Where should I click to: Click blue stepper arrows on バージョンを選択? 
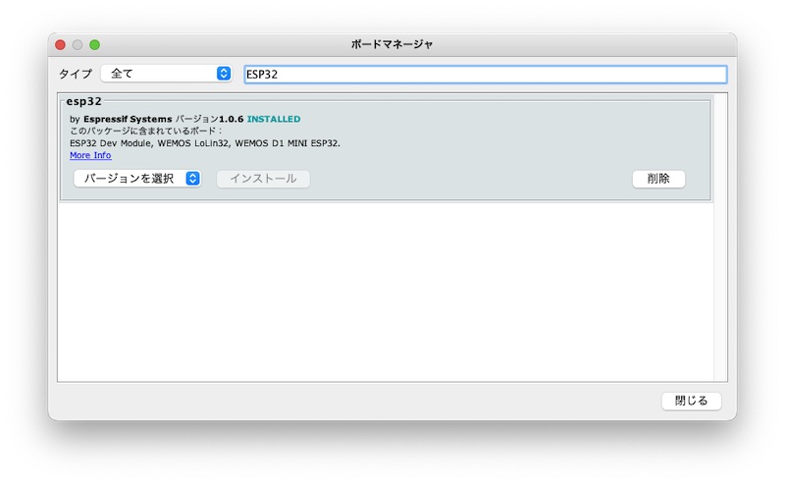pos(193,179)
